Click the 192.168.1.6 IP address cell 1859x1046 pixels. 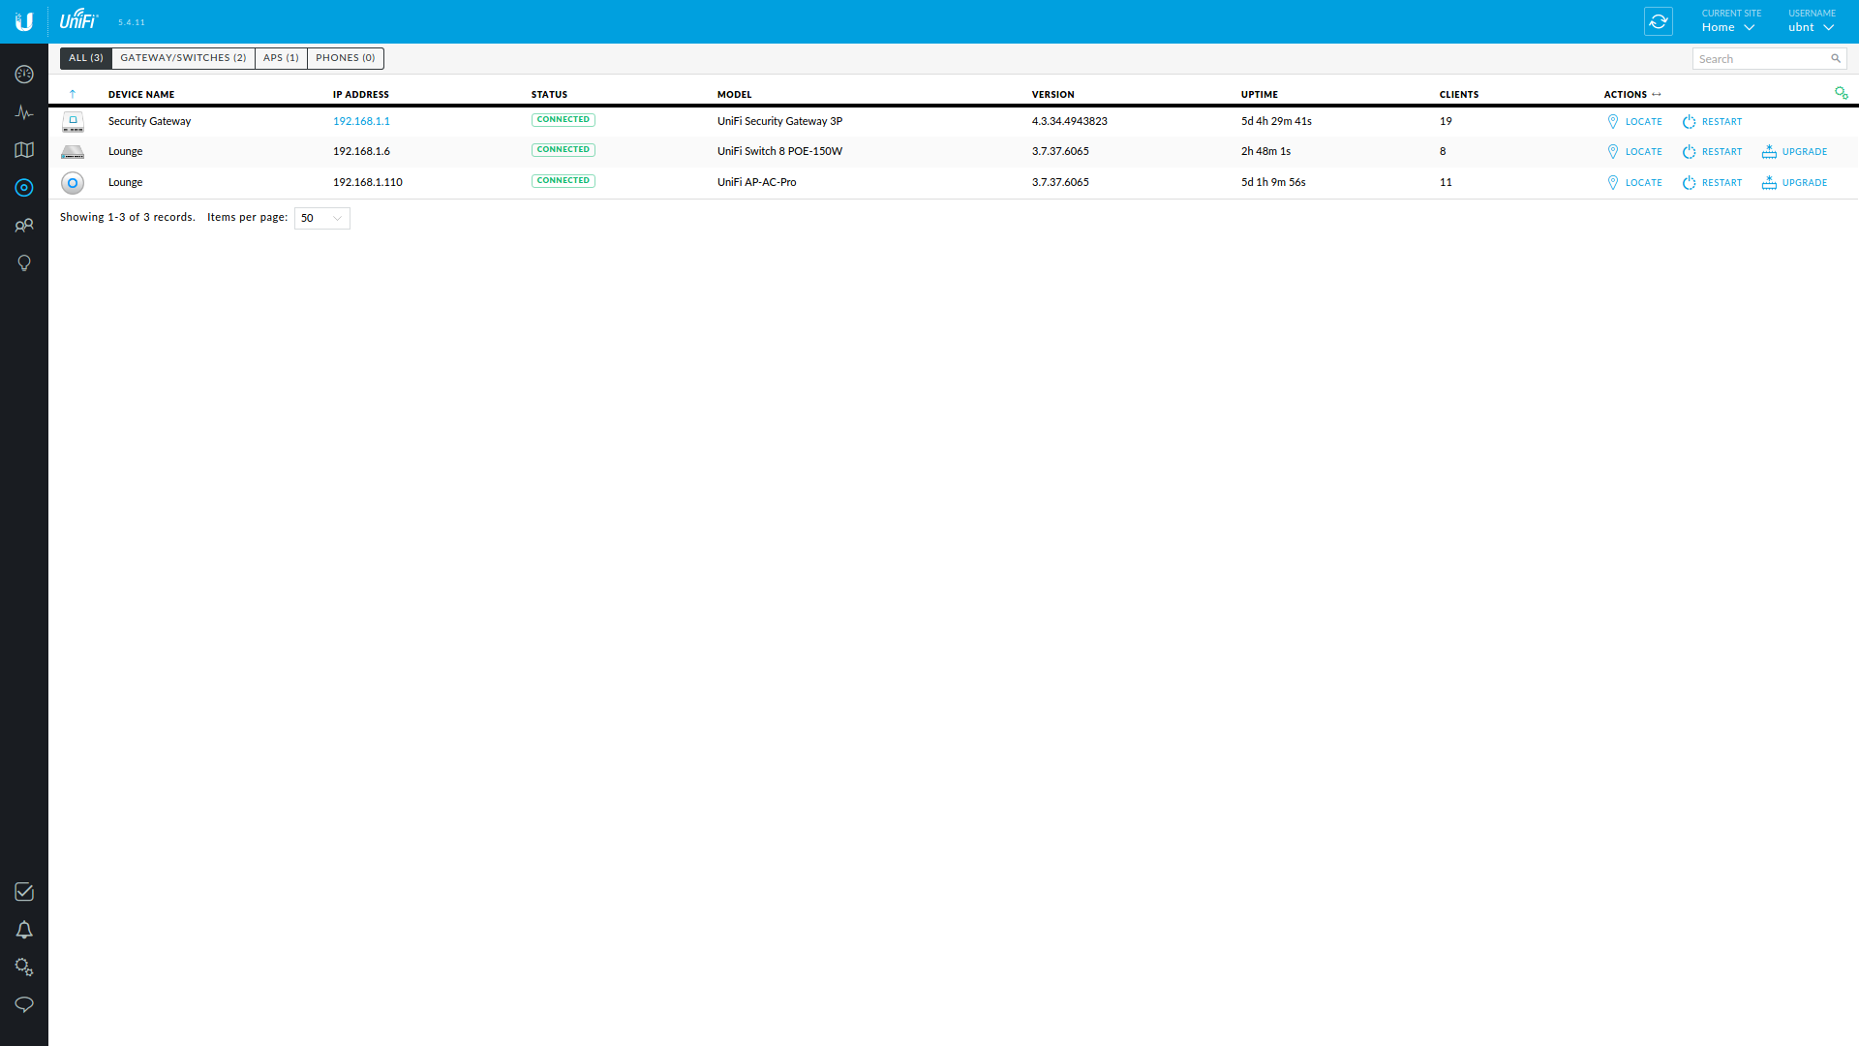[x=361, y=152]
